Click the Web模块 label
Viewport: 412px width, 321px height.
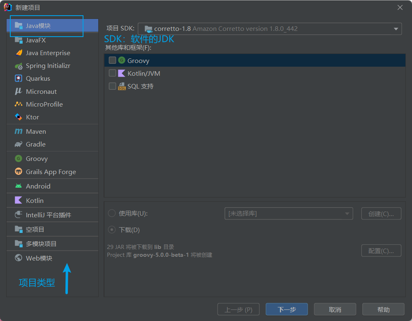coord(39,258)
